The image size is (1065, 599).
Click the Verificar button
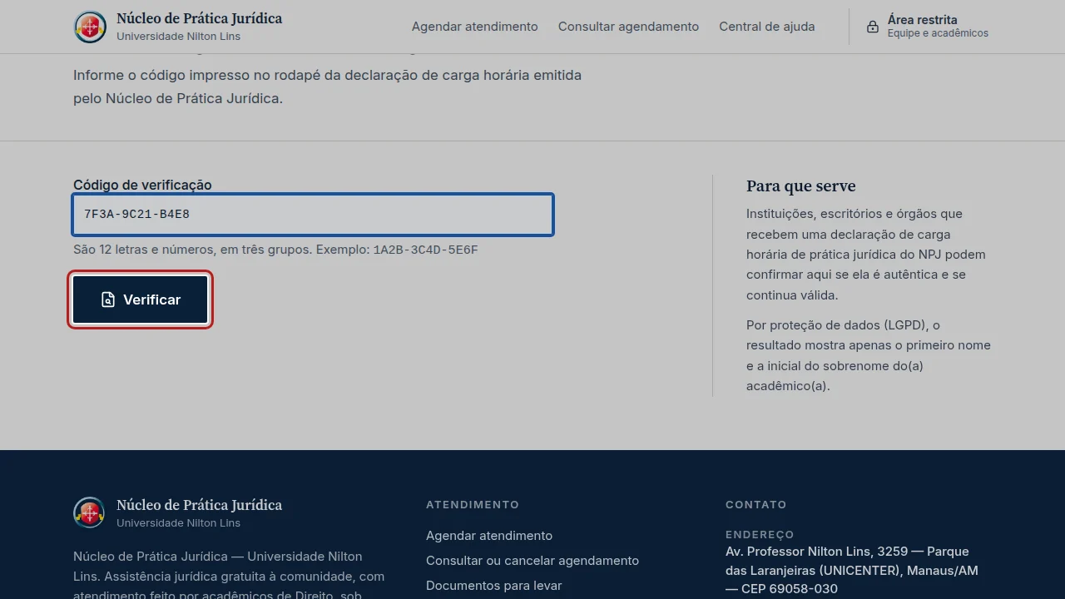point(140,299)
